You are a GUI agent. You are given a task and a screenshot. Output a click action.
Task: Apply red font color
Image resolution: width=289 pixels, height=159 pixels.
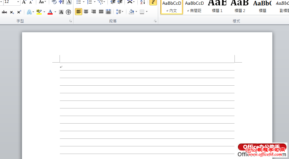[x=50, y=12]
